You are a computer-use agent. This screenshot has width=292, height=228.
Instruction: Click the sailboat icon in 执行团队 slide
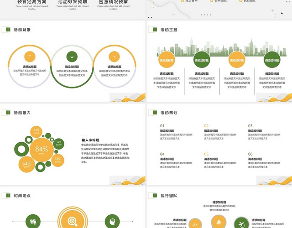point(219,222)
